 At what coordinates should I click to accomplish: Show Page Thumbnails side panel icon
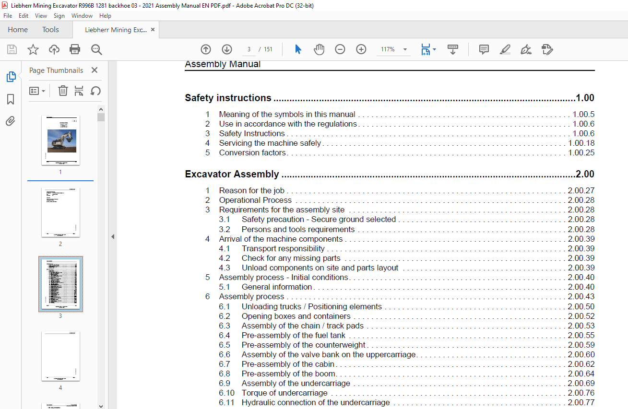tap(11, 77)
